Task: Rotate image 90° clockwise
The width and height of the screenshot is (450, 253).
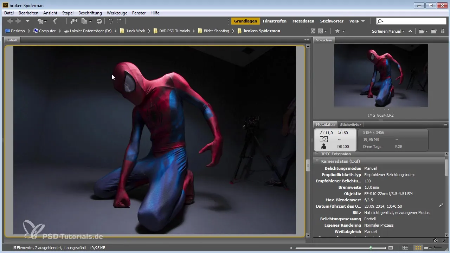Action: pyautogui.click(x=119, y=21)
